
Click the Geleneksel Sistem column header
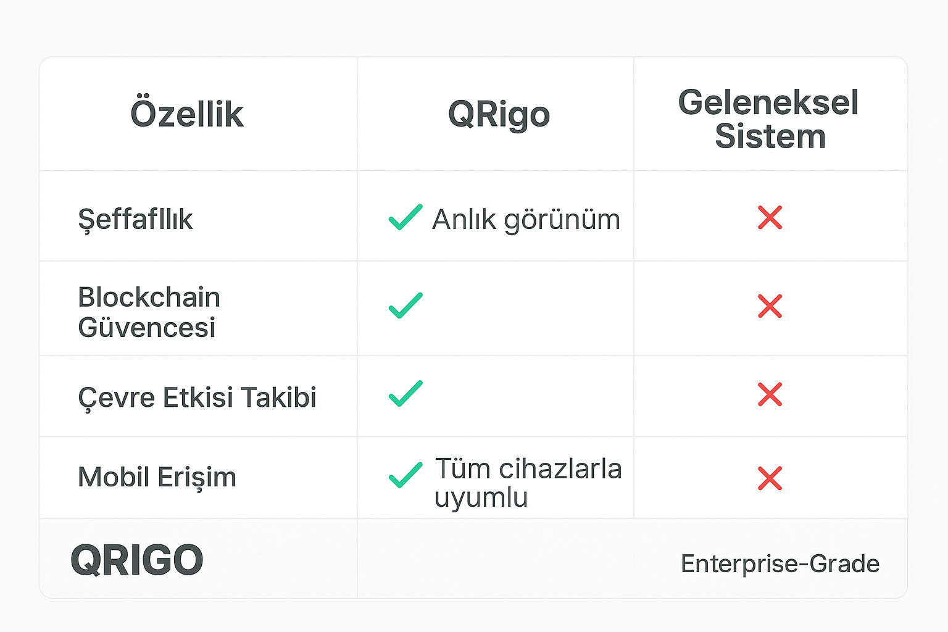point(769,119)
